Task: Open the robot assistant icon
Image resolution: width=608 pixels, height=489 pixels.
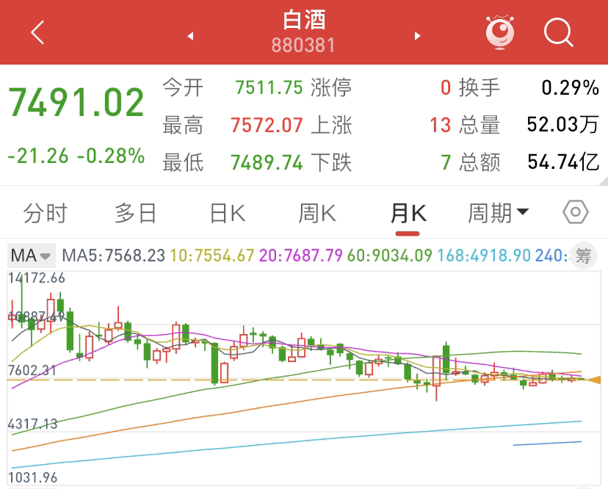Action: 500,32
